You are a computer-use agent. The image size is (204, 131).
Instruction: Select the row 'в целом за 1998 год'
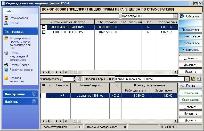click(109, 96)
